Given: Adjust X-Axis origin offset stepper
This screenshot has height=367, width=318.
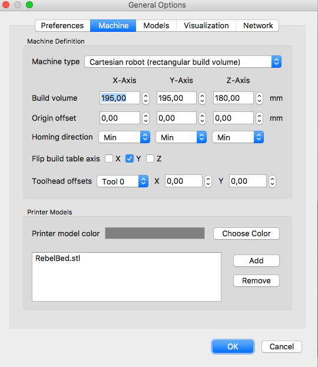Looking at the screenshot, I should 145,118.
